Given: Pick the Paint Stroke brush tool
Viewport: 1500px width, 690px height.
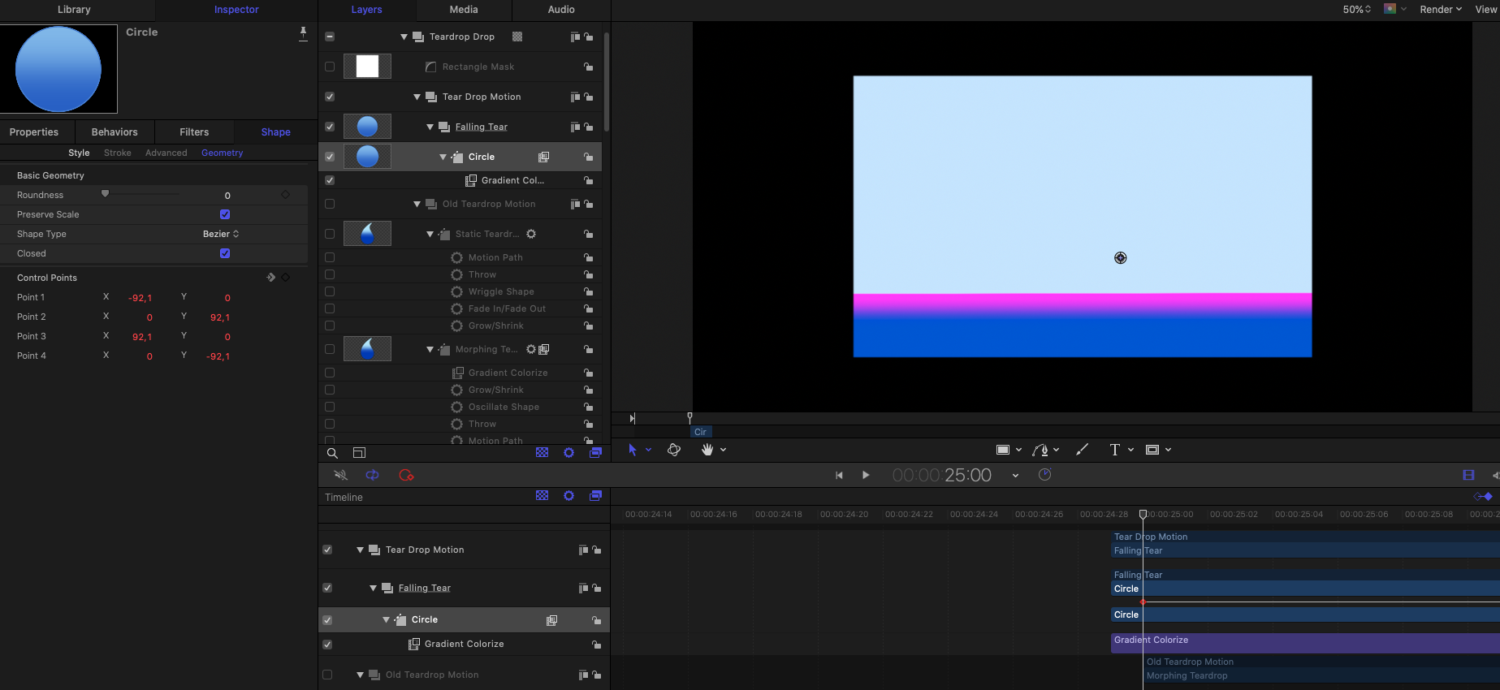Looking at the screenshot, I should pyautogui.click(x=1082, y=450).
